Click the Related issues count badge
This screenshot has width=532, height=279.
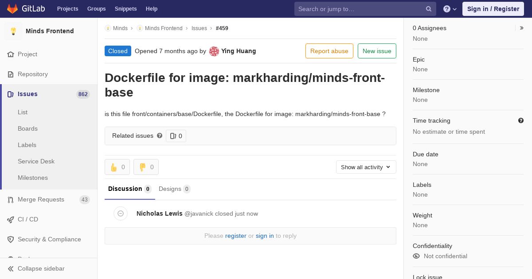pos(176,136)
